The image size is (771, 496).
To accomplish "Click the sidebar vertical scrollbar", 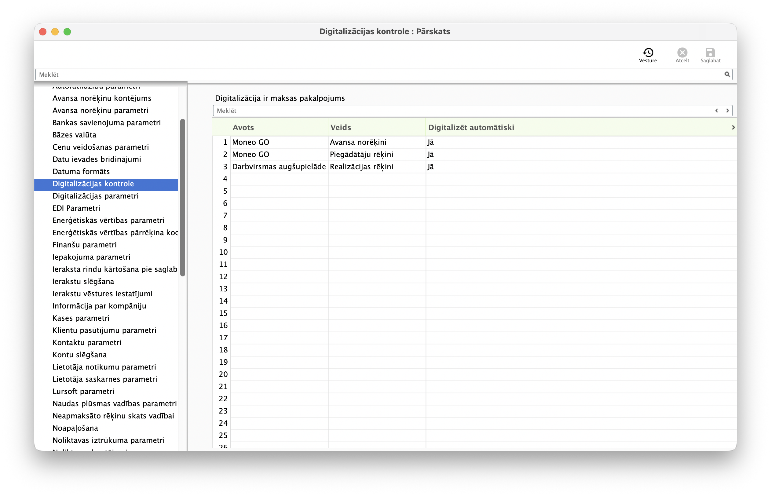I will click(183, 197).
